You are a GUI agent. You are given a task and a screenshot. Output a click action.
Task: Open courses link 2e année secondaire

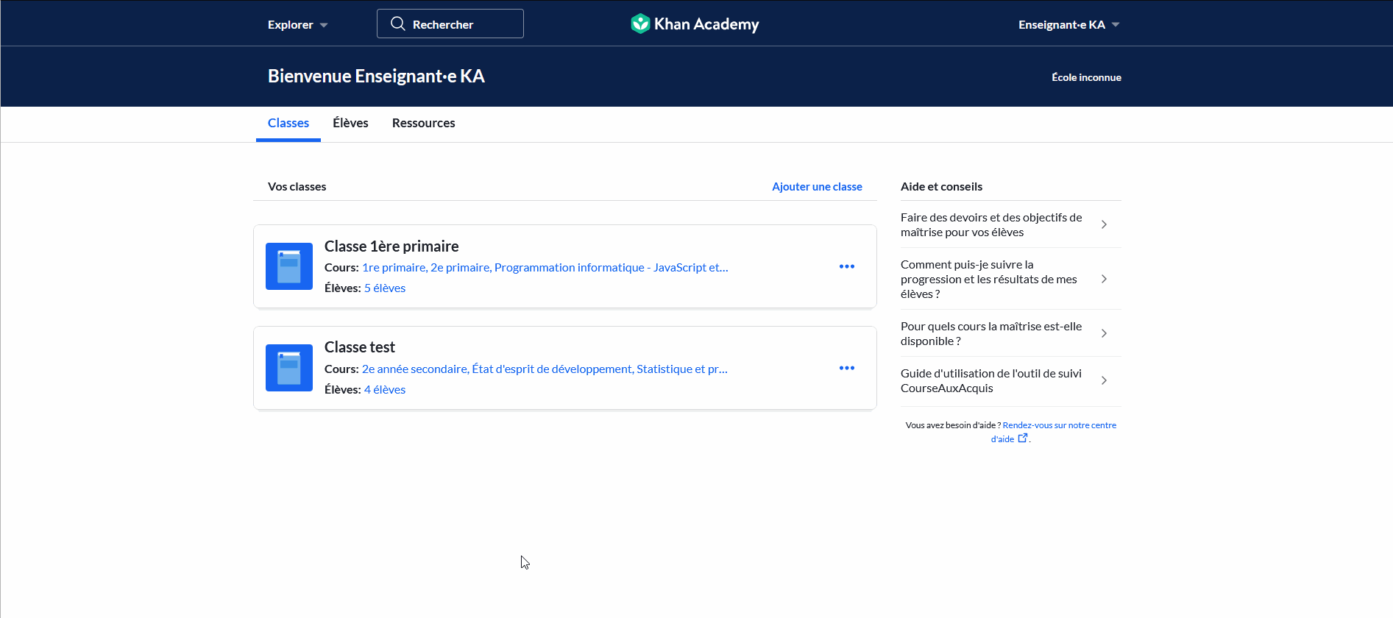545,369
